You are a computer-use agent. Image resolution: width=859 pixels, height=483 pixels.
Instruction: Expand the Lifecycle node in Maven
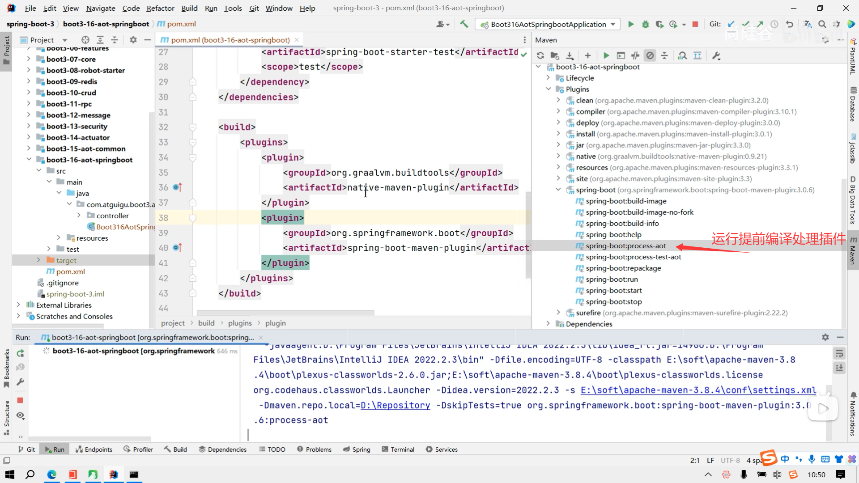point(548,78)
